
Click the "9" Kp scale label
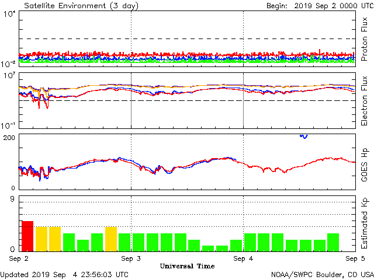click(x=12, y=199)
